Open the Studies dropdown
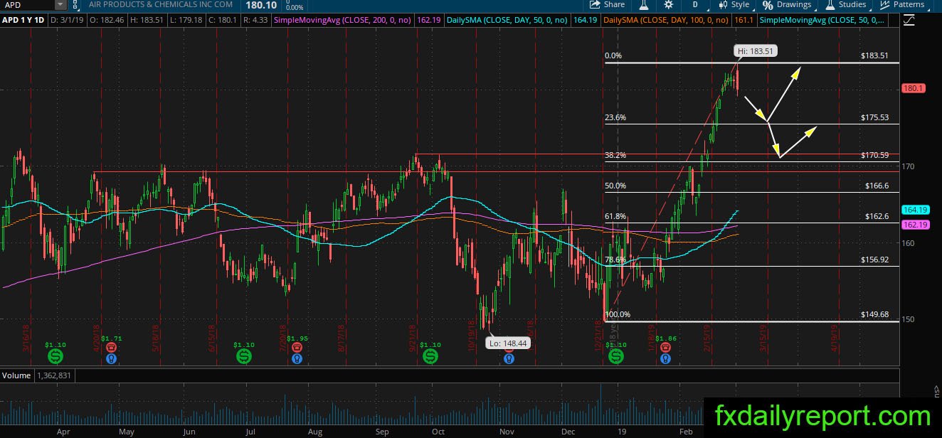Image resolution: width=942 pixels, height=438 pixels. click(x=848, y=4)
